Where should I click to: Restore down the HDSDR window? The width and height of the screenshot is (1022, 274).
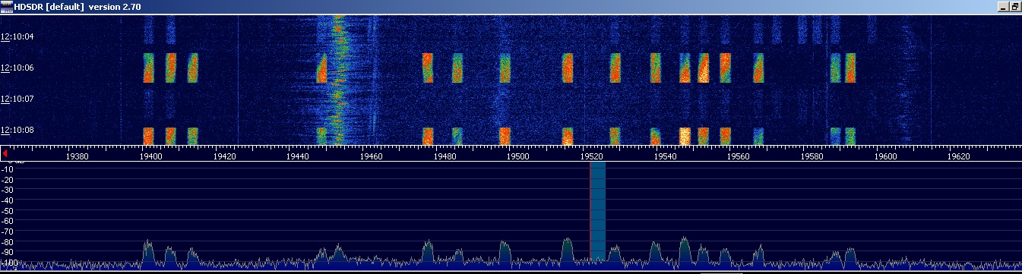click(x=1014, y=6)
